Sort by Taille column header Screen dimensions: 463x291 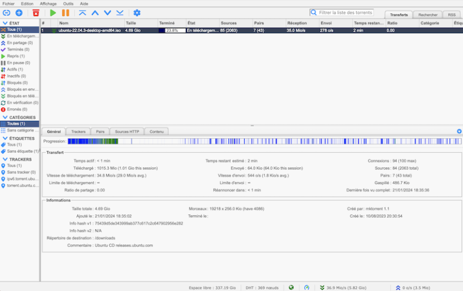[141, 23]
